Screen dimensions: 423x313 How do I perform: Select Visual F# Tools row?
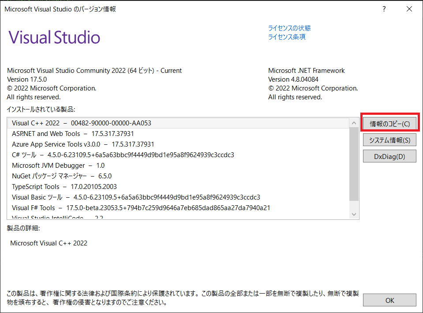(178, 207)
